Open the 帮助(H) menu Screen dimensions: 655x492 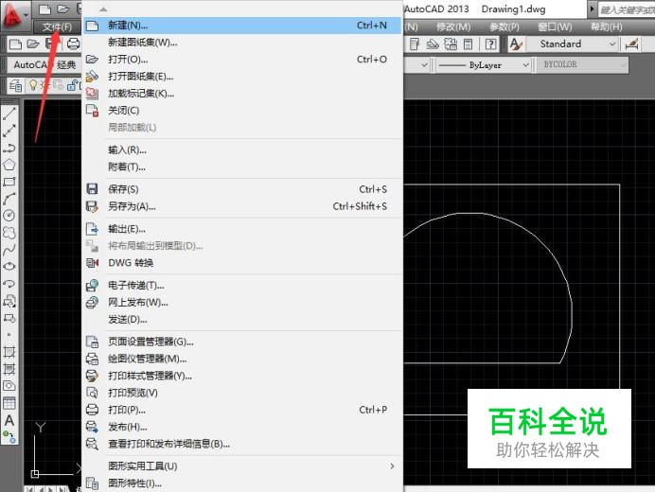(x=606, y=26)
